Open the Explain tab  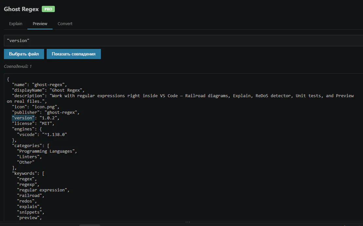16,23
